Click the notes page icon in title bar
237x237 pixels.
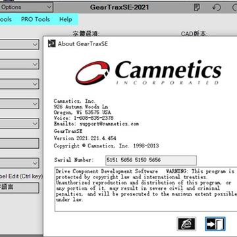click(x=197, y=7)
